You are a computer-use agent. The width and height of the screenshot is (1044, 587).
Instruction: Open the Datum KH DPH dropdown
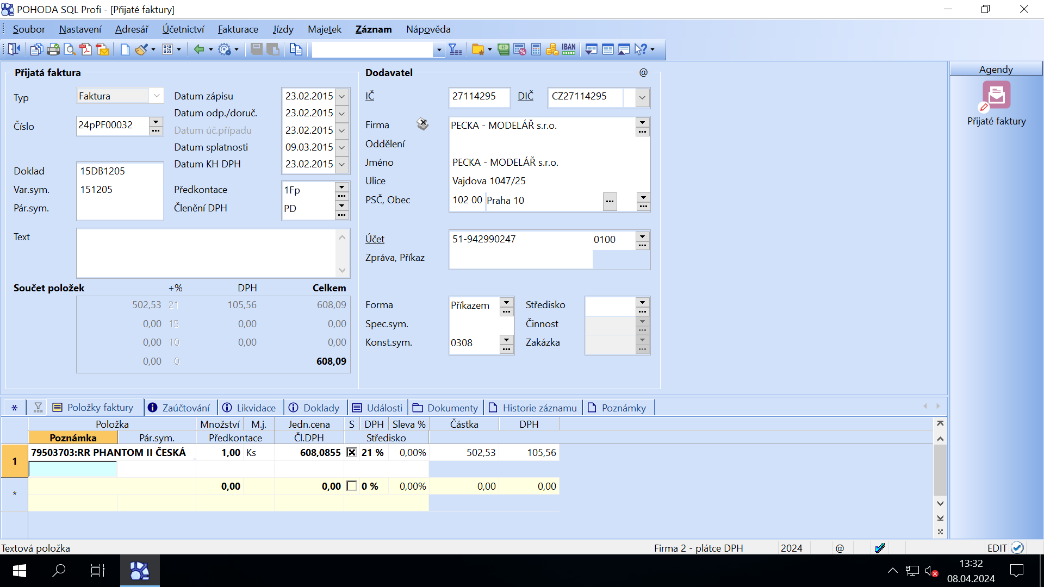click(x=342, y=164)
